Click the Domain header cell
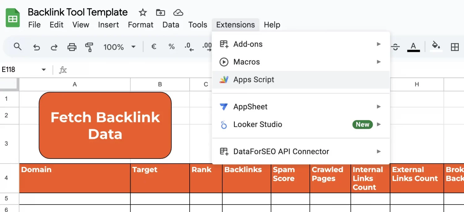464x212 pixels. click(75, 178)
